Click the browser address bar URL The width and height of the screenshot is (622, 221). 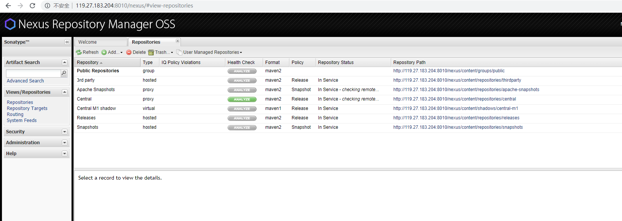(x=134, y=6)
